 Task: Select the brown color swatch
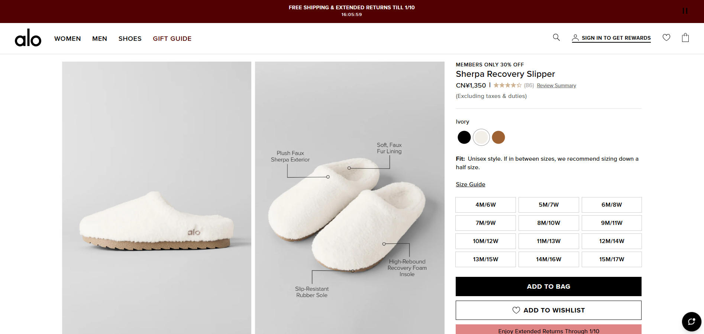tap(498, 137)
